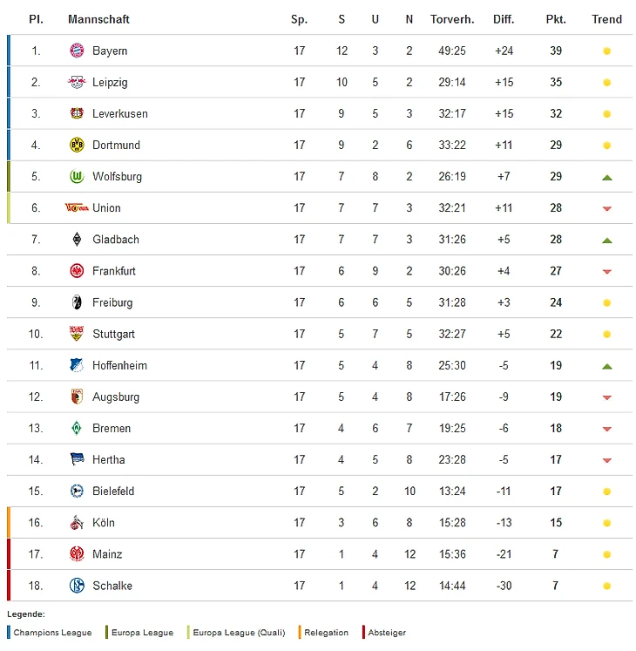Click the Köln club crest
Screen dimensions: 636x651
(77, 523)
